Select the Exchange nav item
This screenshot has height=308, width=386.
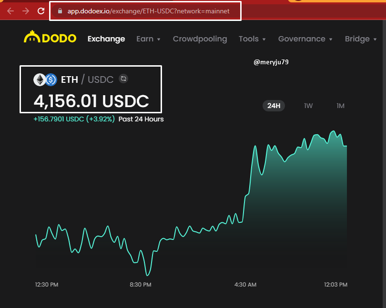(106, 39)
